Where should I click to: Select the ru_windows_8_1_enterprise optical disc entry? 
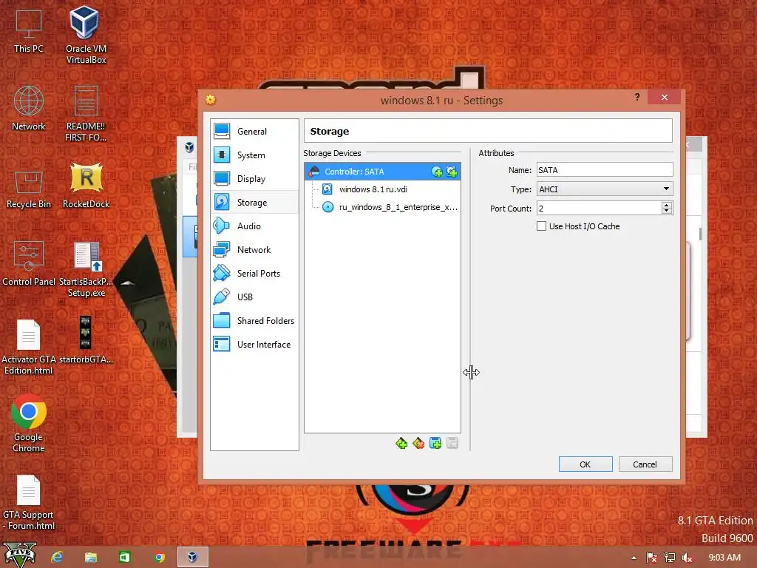390,207
